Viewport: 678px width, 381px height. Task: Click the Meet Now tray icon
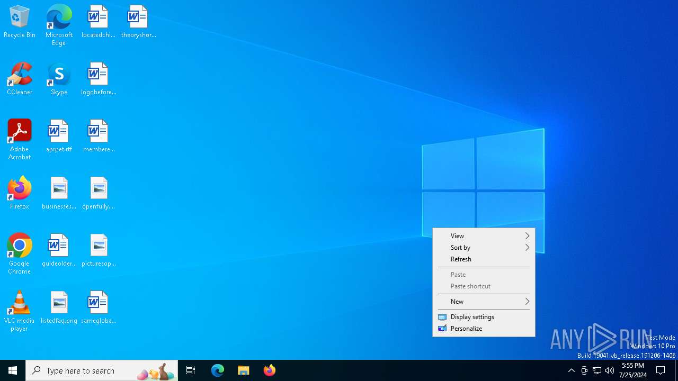coord(584,370)
